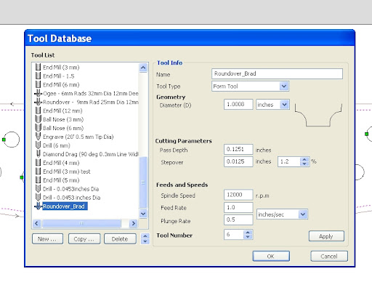372x290 pixels.
Task: Select Ball Nose (3 mm) entry
Action: [x=63, y=119]
